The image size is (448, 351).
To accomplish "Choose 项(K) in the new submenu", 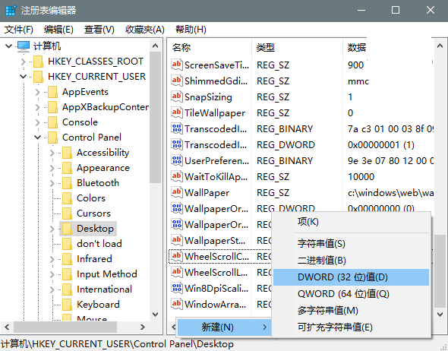I will (x=351, y=222).
